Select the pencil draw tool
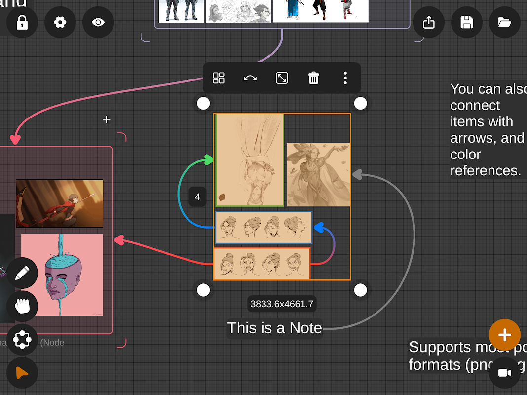Screen dimensions: 527x395 click(22, 273)
